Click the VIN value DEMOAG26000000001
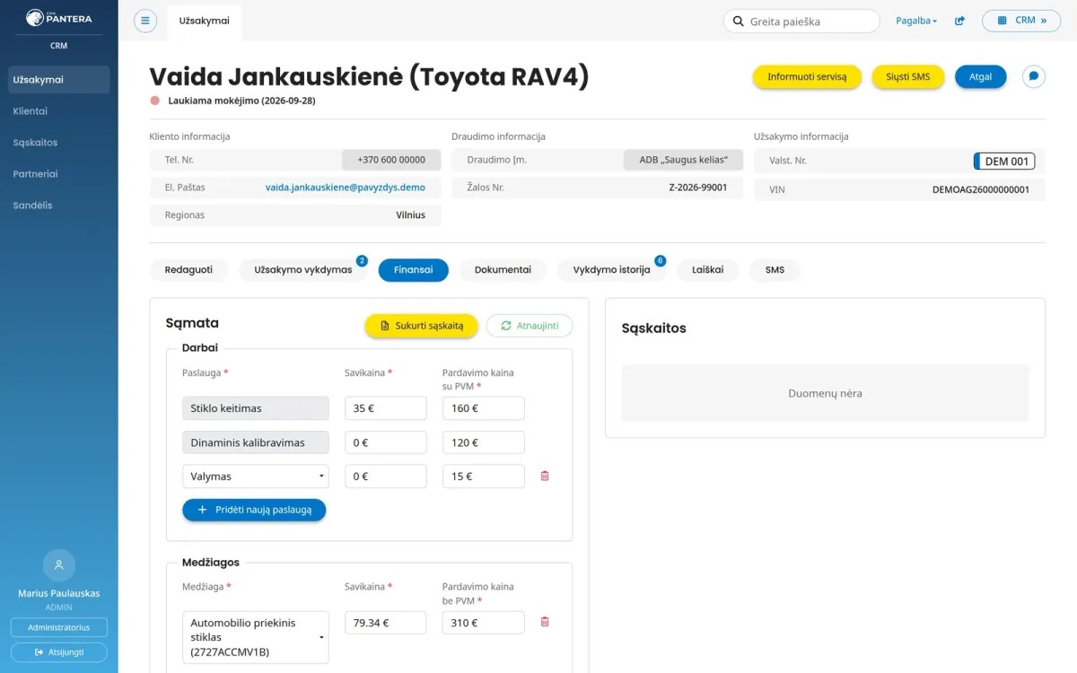The height and width of the screenshot is (673, 1077). [x=981, y=190]
